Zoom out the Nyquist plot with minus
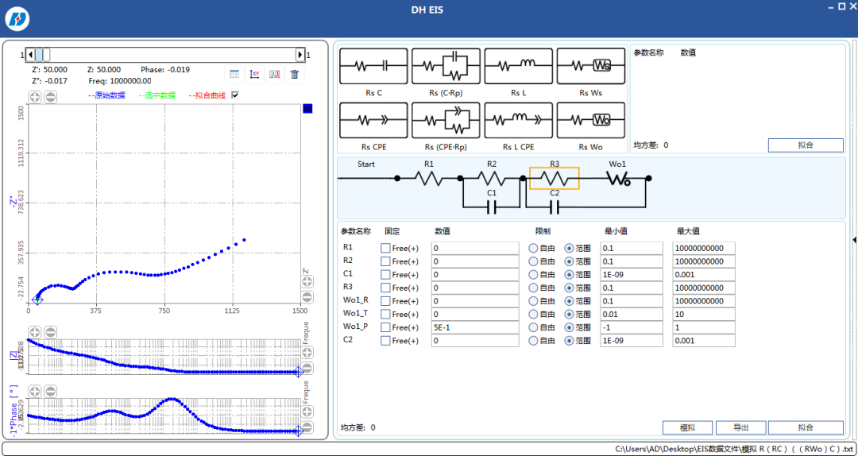This screenshot has width=858, height=456. coord(50,97)
